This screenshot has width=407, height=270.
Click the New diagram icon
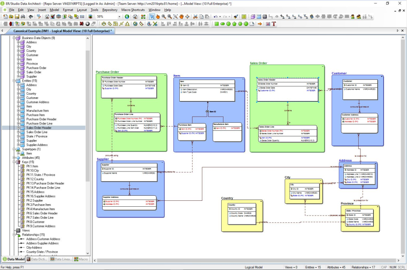(x=5, y=16)
